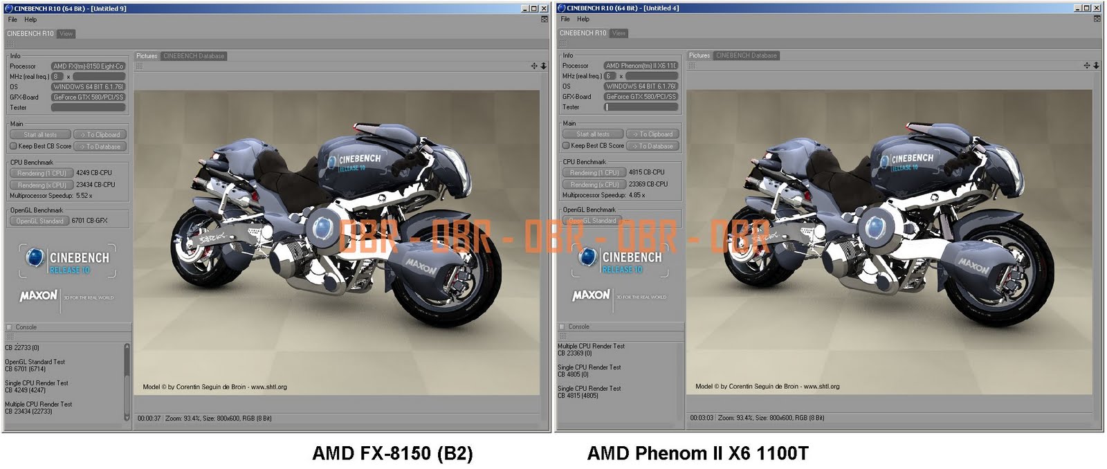Click Start all tests in Untitled 4 window
The height and width of the screenshot is (469, 1107).
click(593, 134)
